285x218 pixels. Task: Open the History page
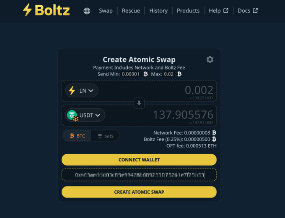coord(158,10)
